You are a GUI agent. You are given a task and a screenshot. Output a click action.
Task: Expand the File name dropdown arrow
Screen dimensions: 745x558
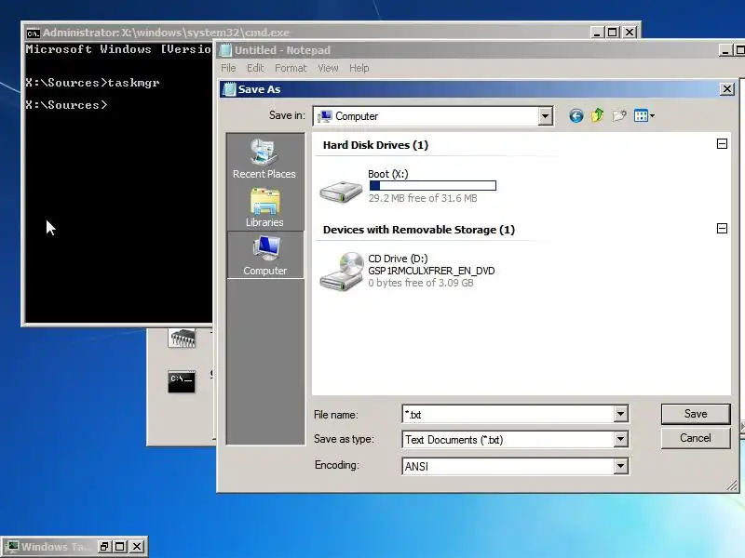click(620, 414)
